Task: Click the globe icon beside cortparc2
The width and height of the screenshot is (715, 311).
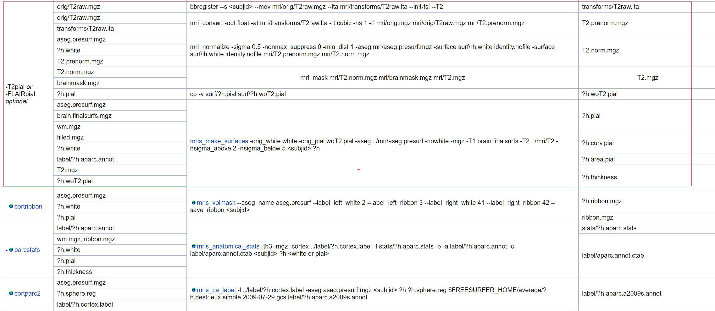Action: (x=11, y=293)
